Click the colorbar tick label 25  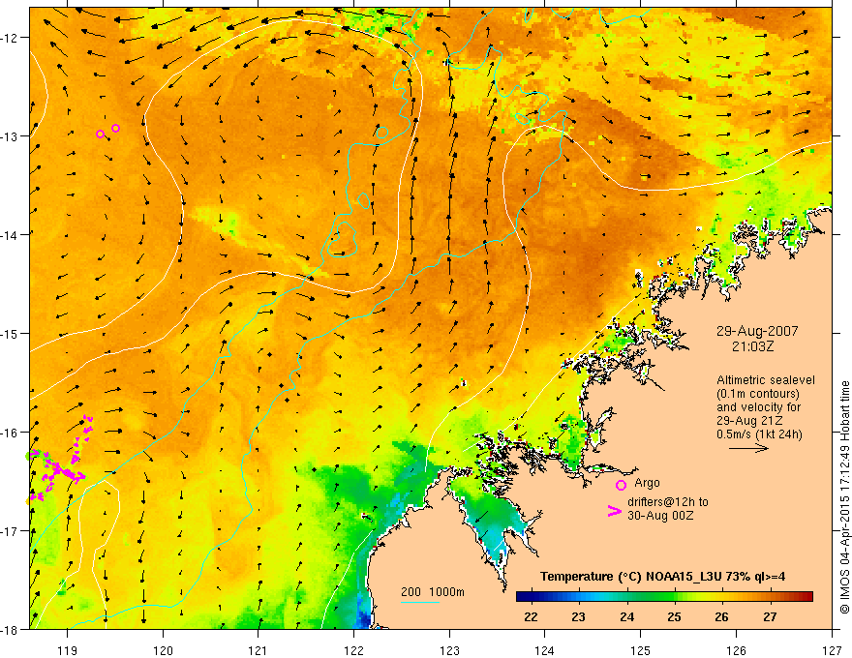coord(674,616)
